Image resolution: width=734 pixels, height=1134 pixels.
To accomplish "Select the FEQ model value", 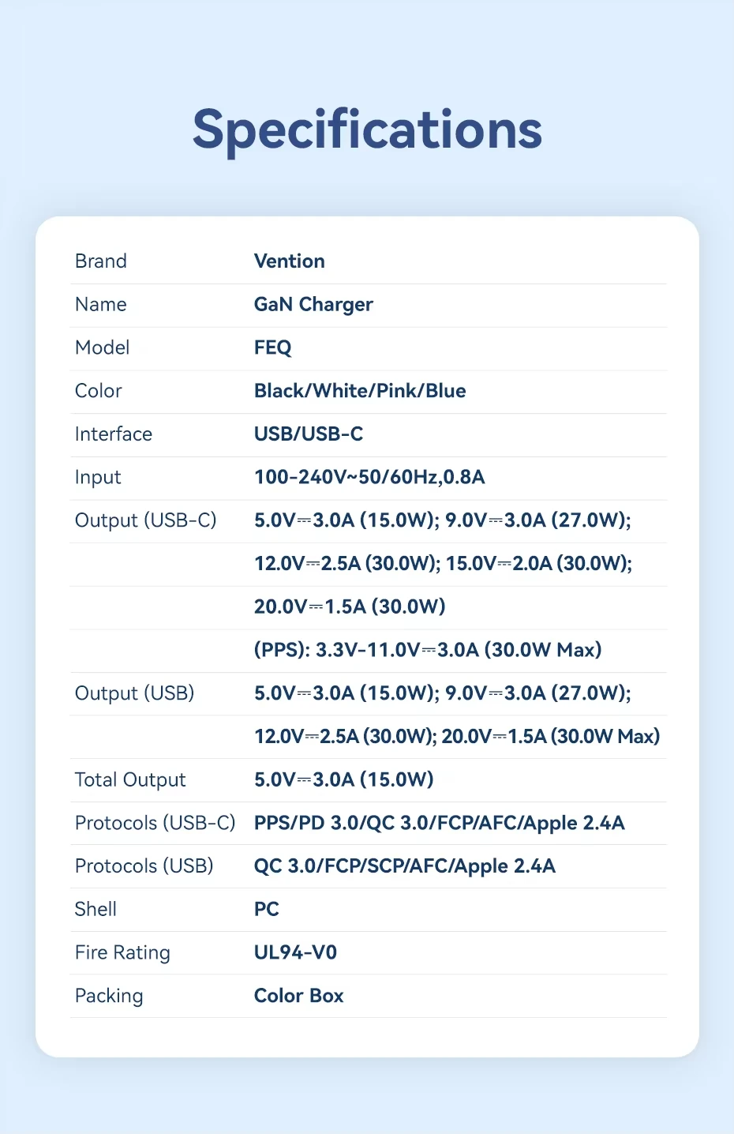I will [272, 348].
